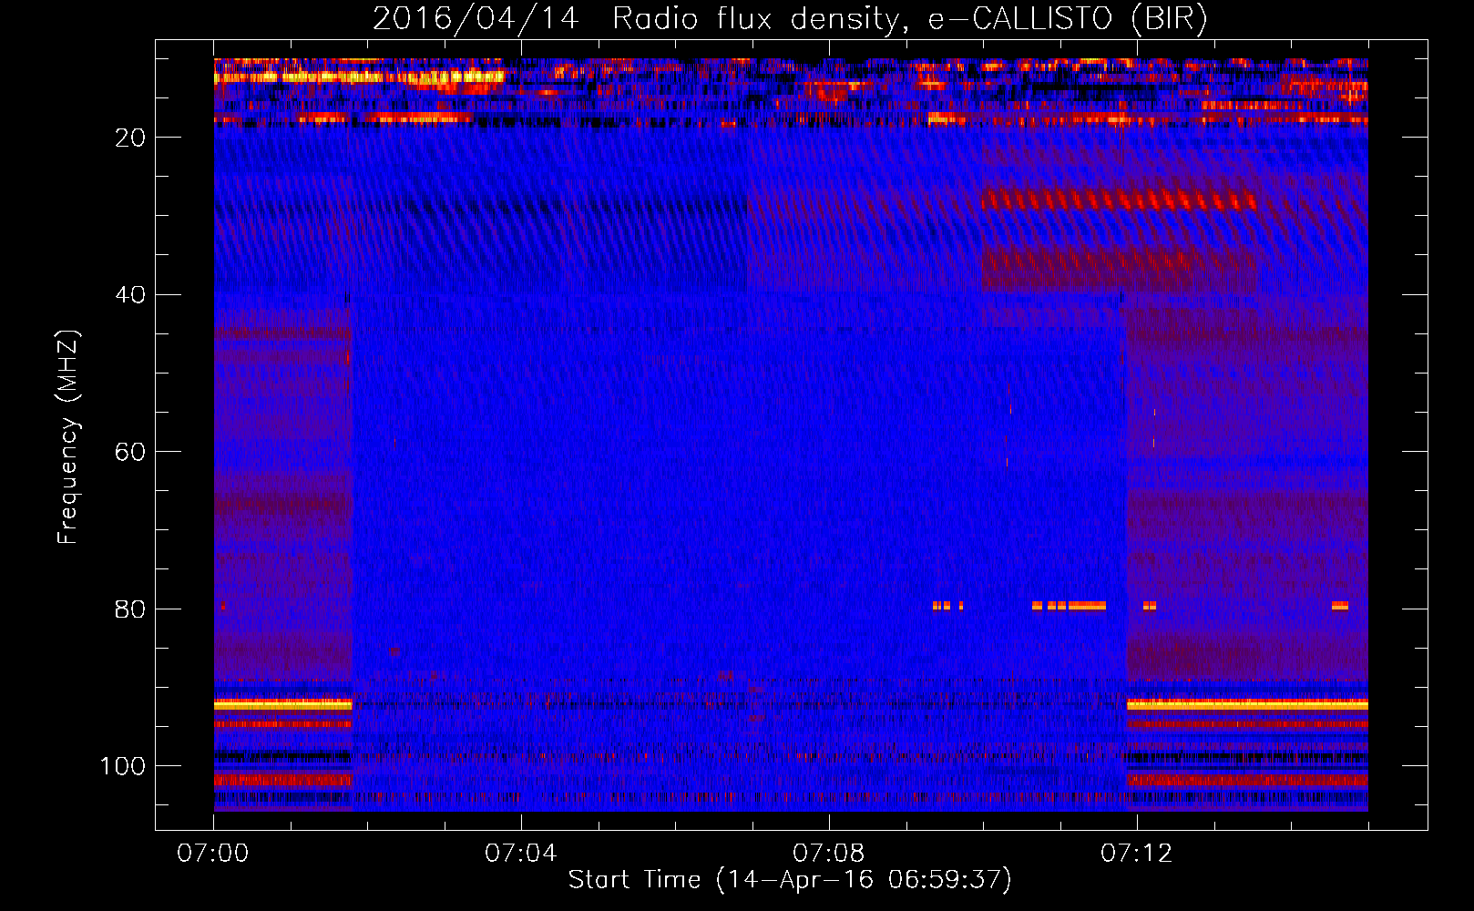Click the 07:04 time tick label
This screenshot has height=911, width=1474.
coord(521,854)
